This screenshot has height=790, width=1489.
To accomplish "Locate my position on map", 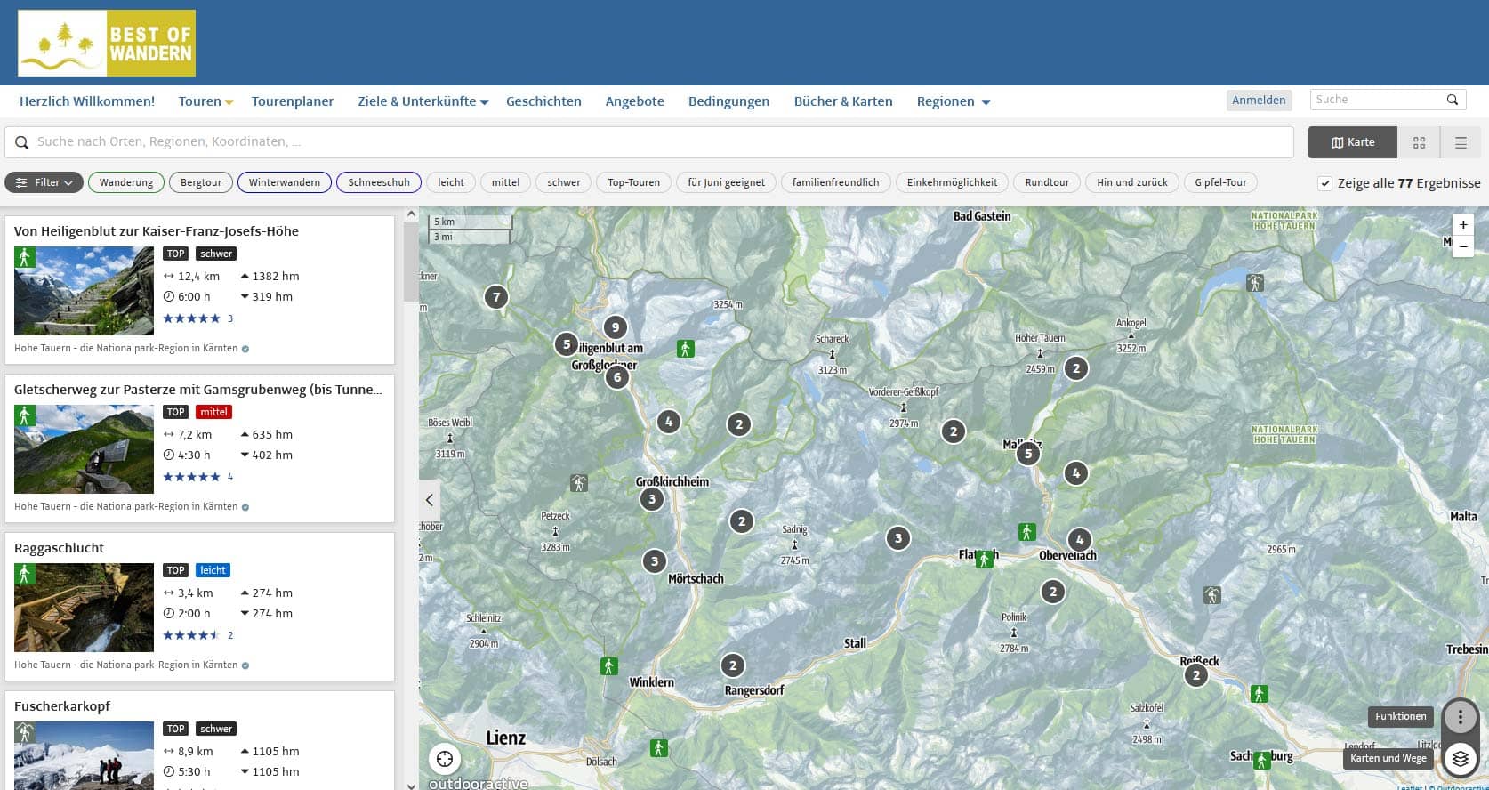I will (x=445, y=759).
